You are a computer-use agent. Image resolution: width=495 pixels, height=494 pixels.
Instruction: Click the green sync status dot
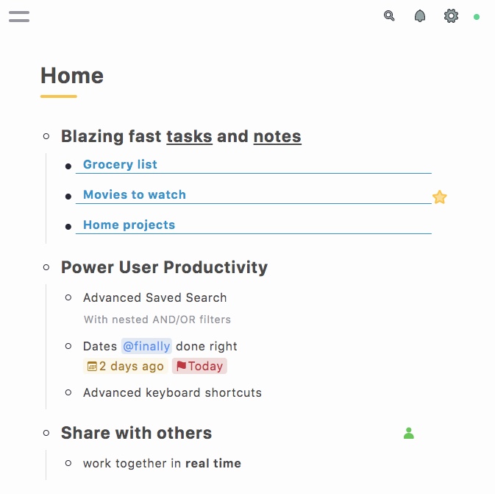pyautogui.click(x=477, y=16)
